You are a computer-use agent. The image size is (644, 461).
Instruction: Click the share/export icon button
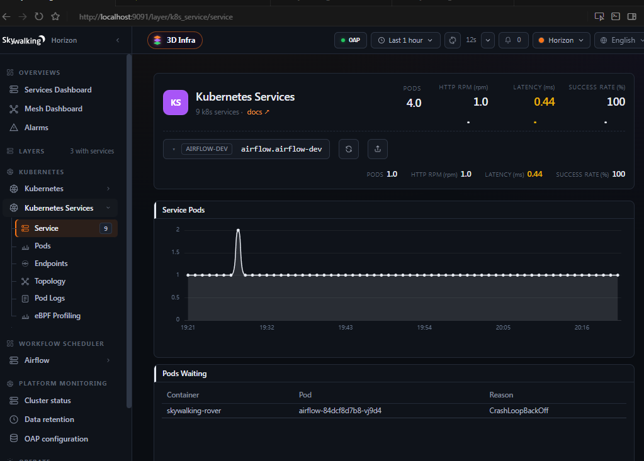pyautogui.click(x=378, y=149)
